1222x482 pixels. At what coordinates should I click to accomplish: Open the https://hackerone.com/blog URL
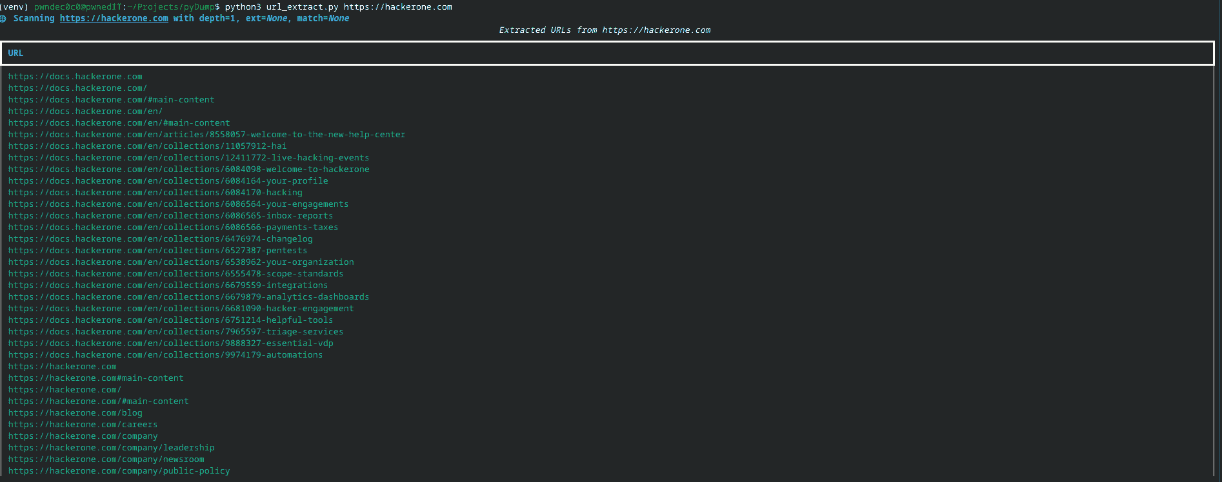tap(75, 413)
